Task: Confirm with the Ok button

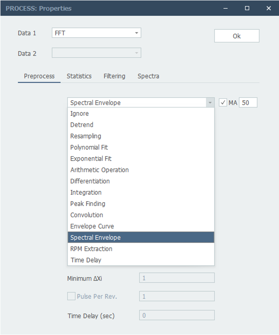Action: 237,36
